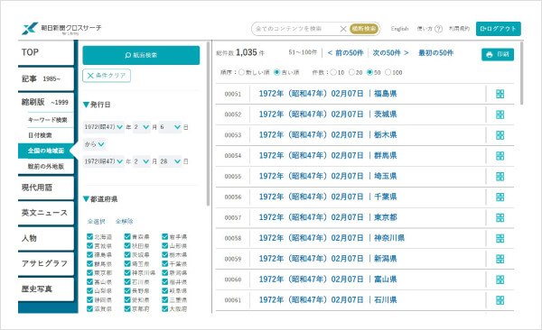Sort by 古い順 (oldest first)
This screenshot has height=330, width=542.
pyautogui.click(x=276, y=72)
